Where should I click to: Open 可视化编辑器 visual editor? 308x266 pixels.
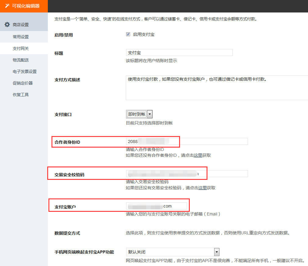tap(24, 6)
